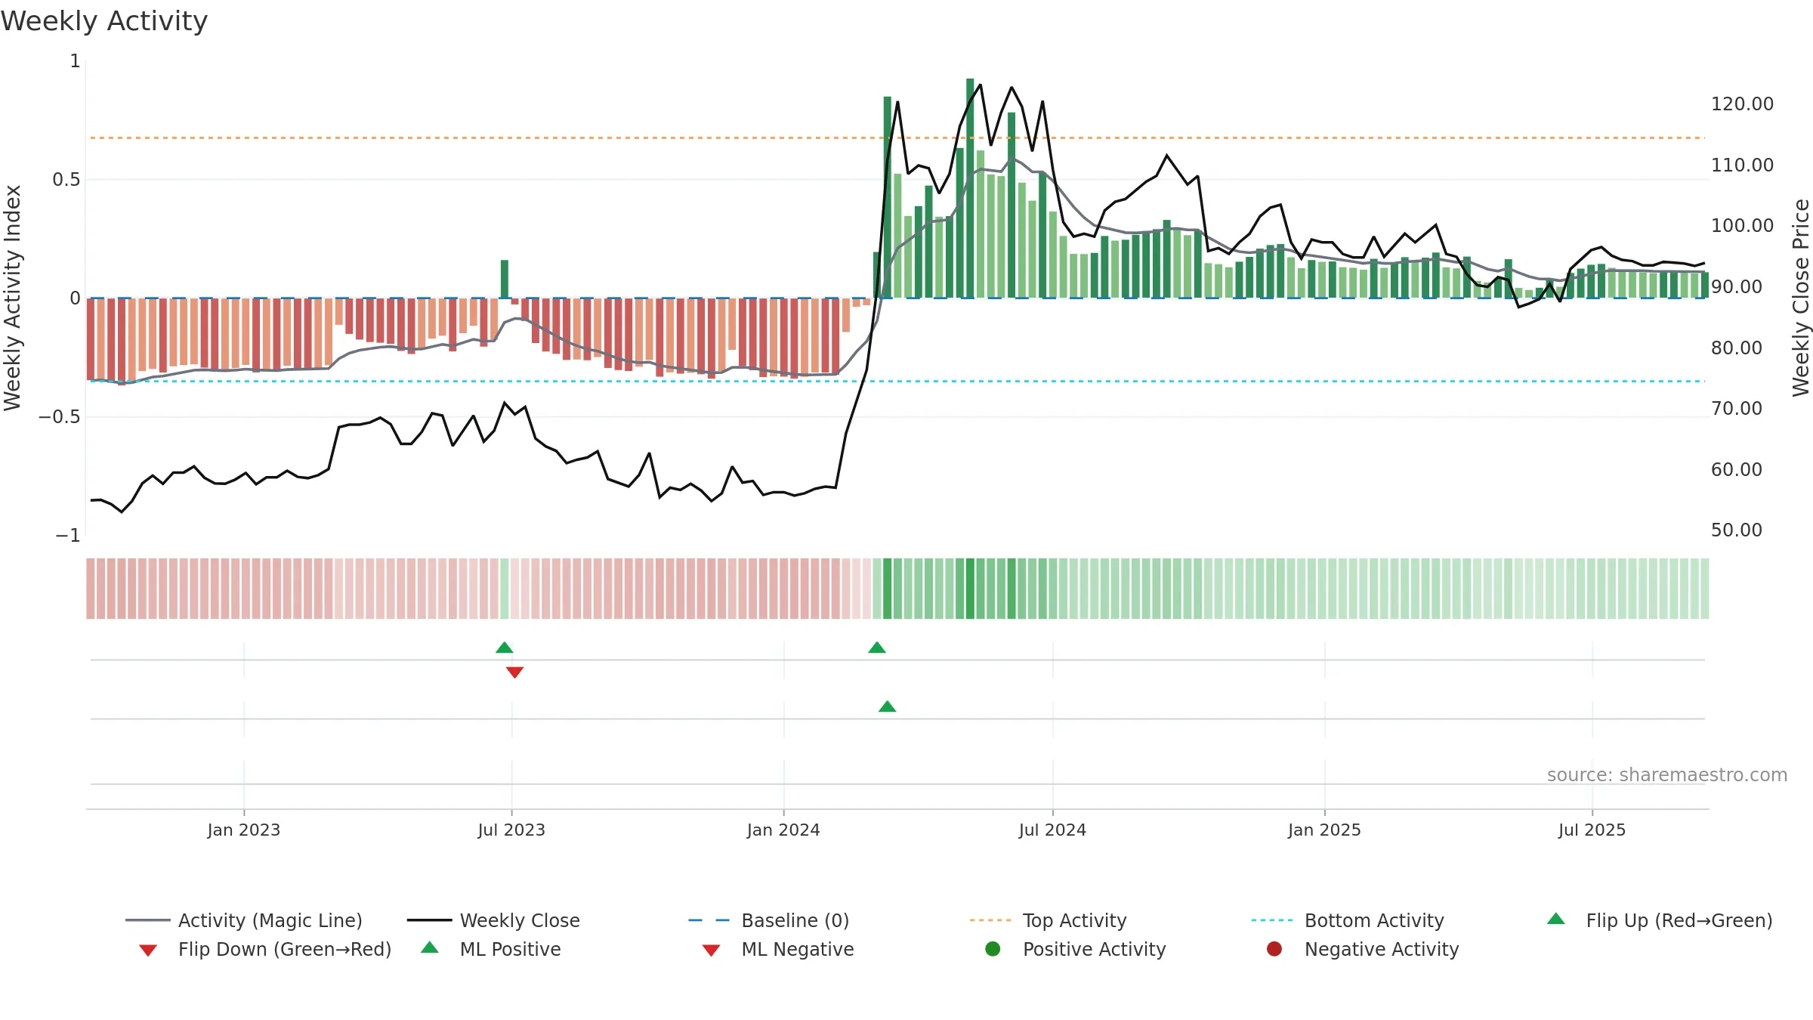Toggle the Baseline (0) legend item
This screenshot has width=1813, height=1020.
(769, 920)
